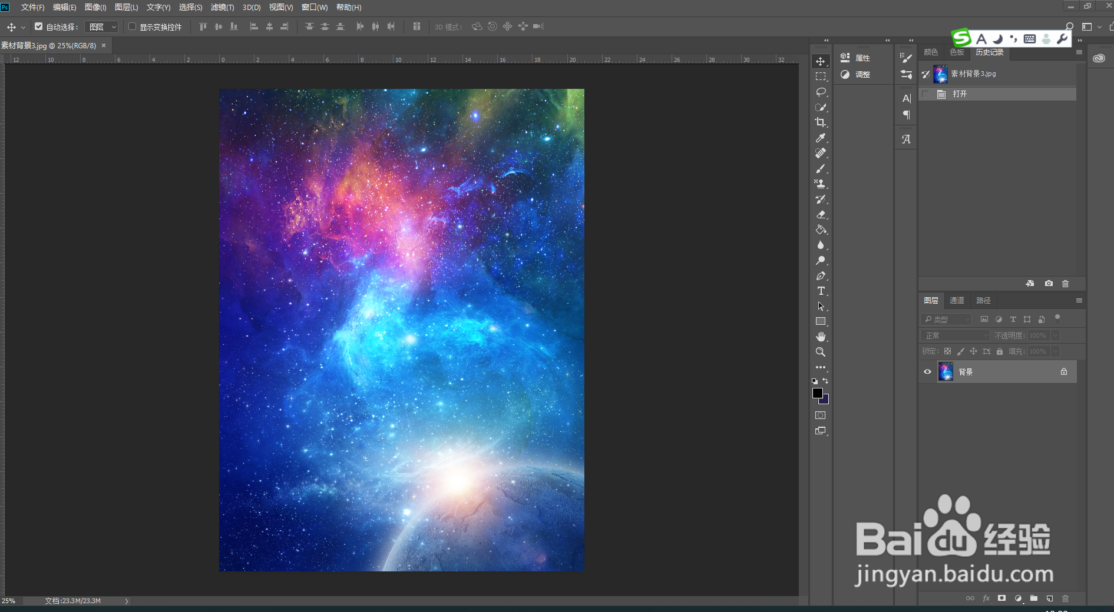Delete the current state in History panel
Image resolution: width=1114 pixels, height=612 pixels.
point(1065,283)
